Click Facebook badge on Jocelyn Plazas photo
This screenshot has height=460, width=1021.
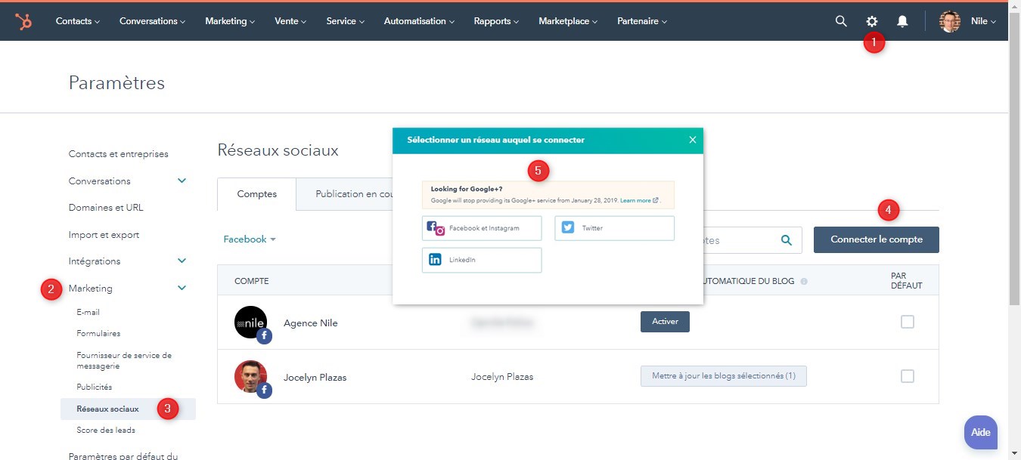pos(264,391)
